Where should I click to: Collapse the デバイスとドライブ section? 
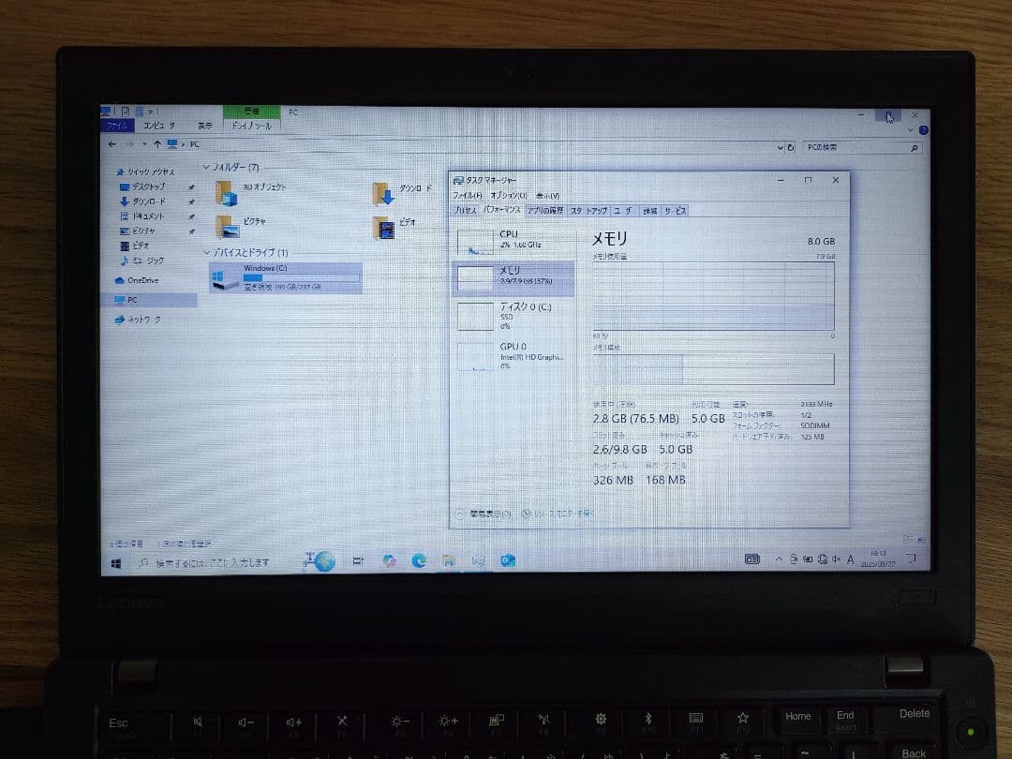(204, 253)
